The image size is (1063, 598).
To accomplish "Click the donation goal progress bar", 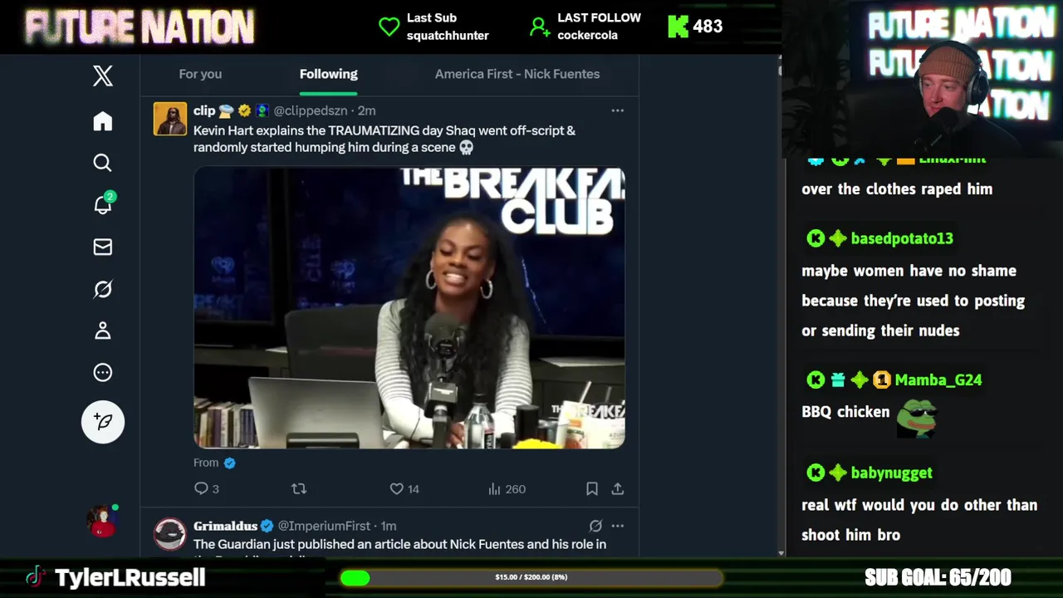I will click(531, 577).
